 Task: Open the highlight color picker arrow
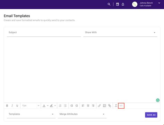tap(55, 106)
